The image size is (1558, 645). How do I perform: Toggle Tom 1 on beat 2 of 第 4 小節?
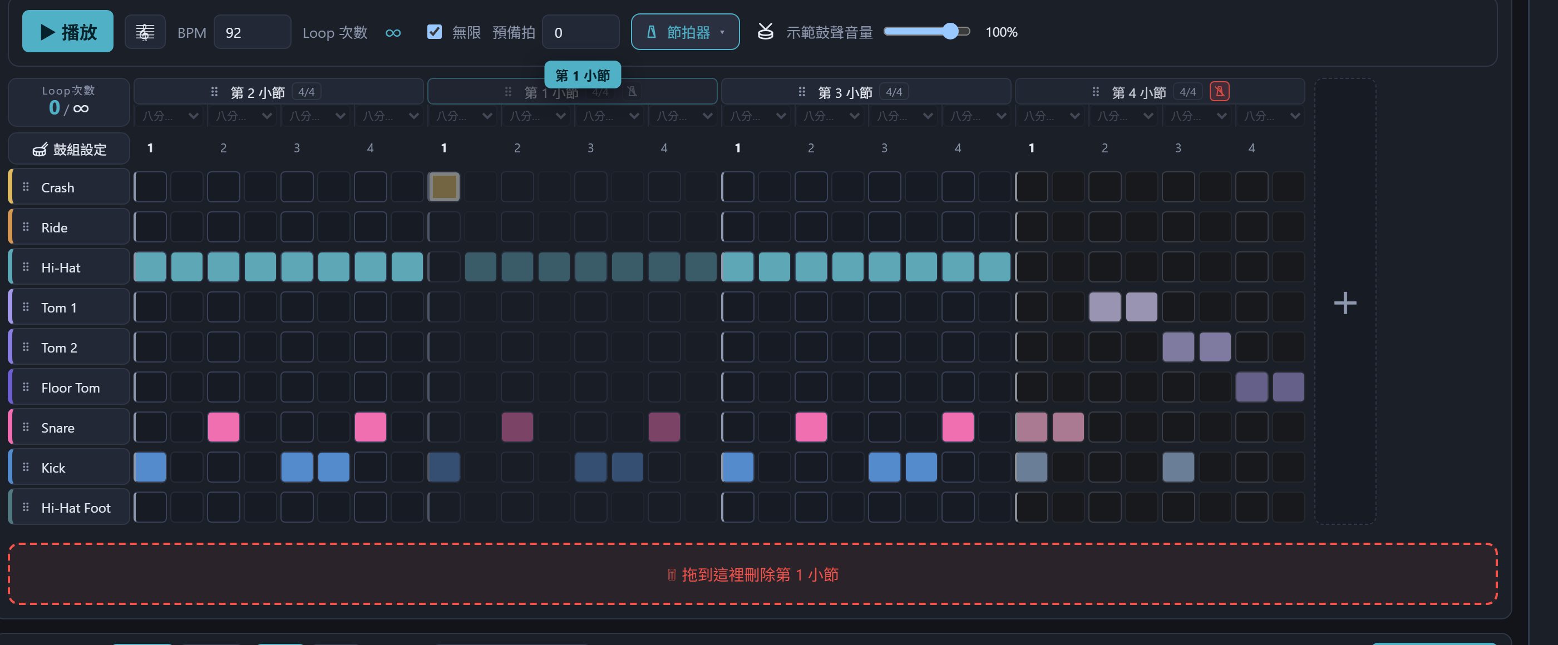coord(1105,306)
